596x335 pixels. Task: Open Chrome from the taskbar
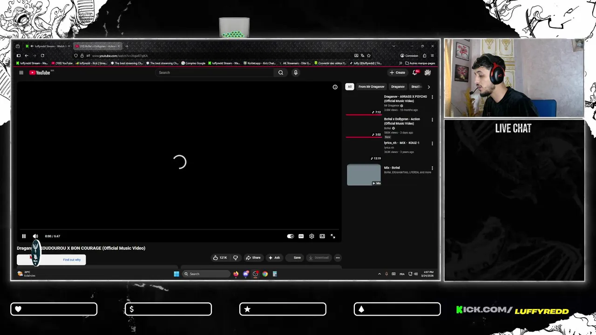coord(265,274)
